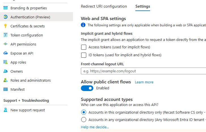Switch to Redirect URI configuration tab

tap(104, 6)
